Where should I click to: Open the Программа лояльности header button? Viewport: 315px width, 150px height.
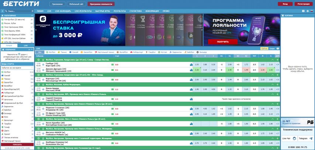click(101, 4)
